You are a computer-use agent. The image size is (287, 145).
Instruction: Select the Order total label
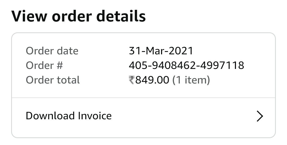tap(53, 80)
